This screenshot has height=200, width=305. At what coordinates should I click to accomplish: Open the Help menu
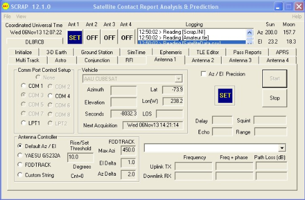(x=297, y=17)
